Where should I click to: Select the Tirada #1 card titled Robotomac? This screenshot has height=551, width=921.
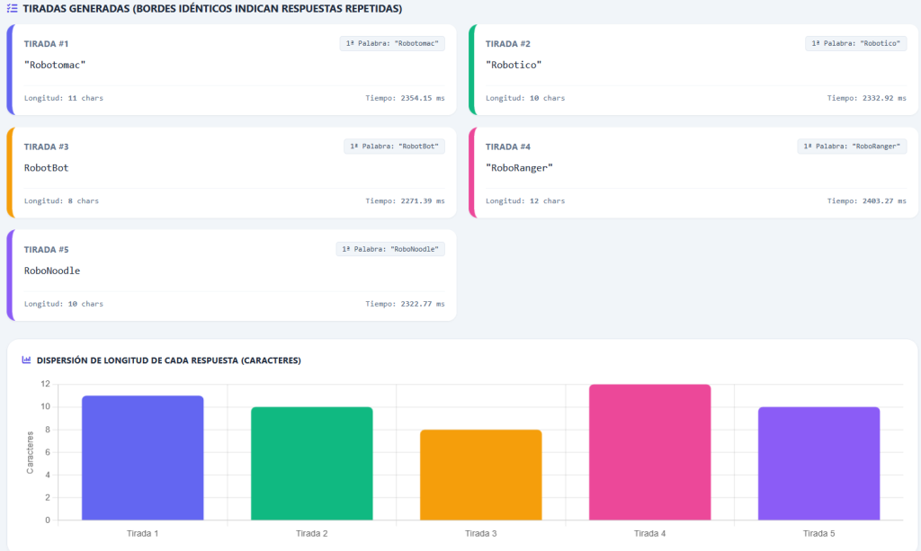[x=231, y=70]
